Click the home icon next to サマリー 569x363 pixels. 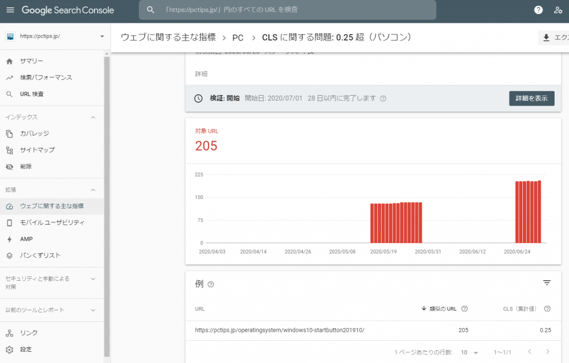(9, 61)
